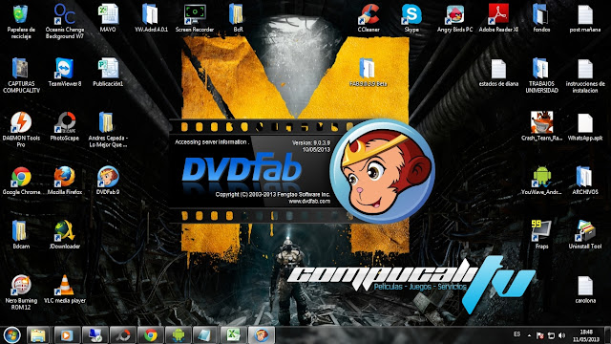This screenshot has width=611, height=344.
Task: Launch Screen Recorder shortcut
Action: [195, 15]
